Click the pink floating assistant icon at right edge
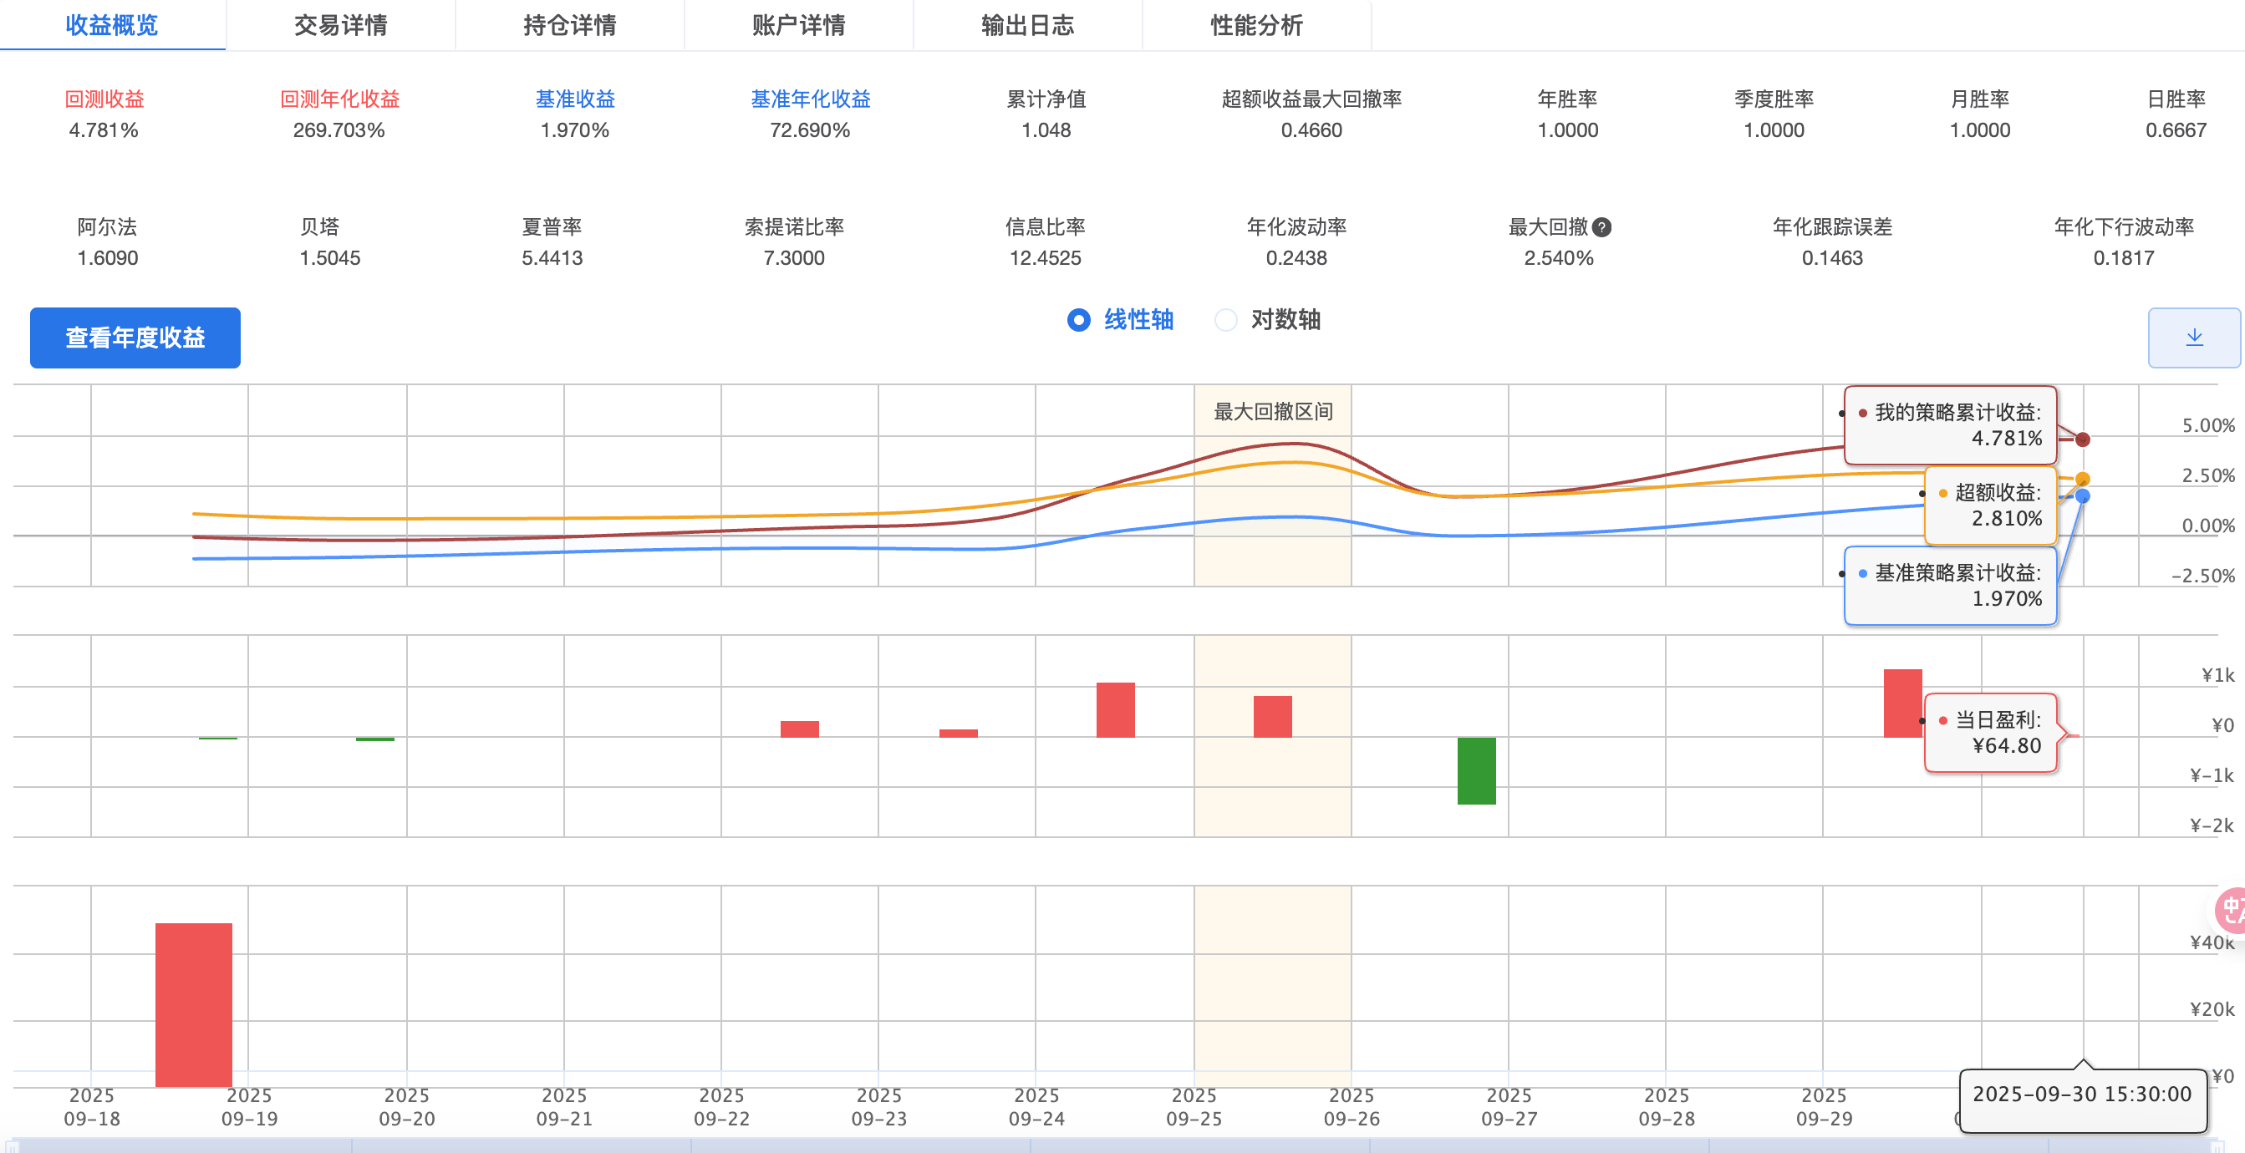 [x=2232, y=910]
